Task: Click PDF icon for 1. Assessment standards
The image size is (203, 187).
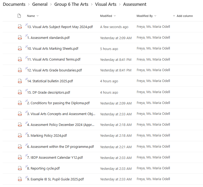Action: [20, 38]
